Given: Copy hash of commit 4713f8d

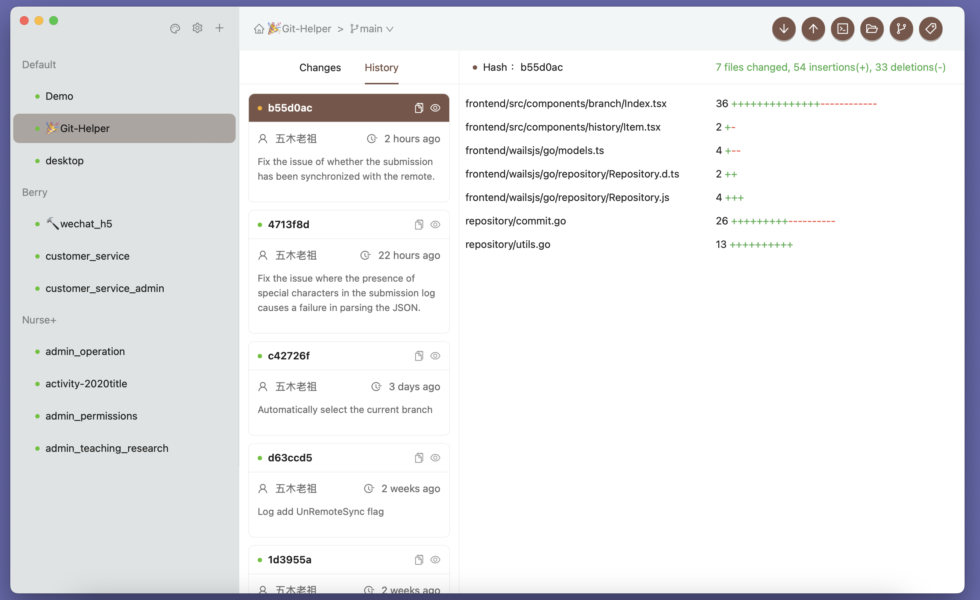Looking at the screenshot, I should (418, 224).
